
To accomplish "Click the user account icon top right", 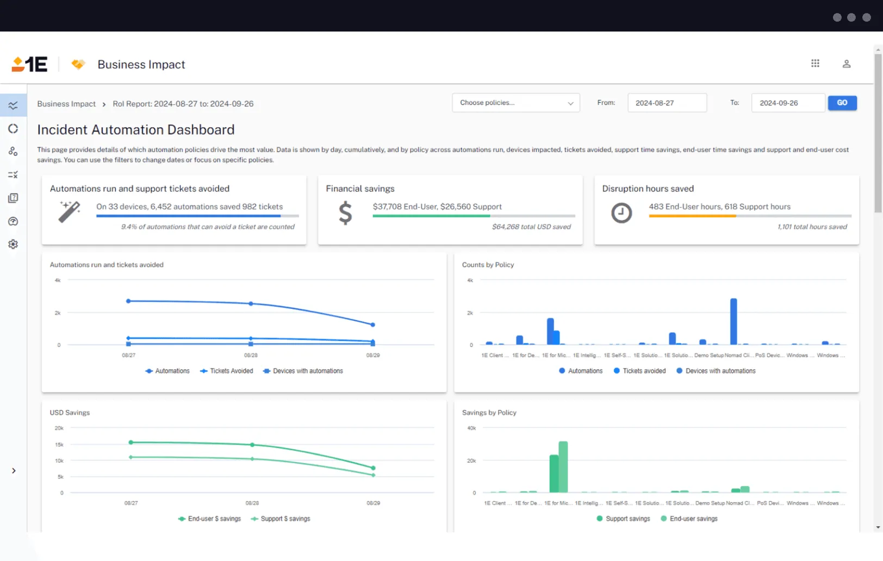I will [847, 63].
